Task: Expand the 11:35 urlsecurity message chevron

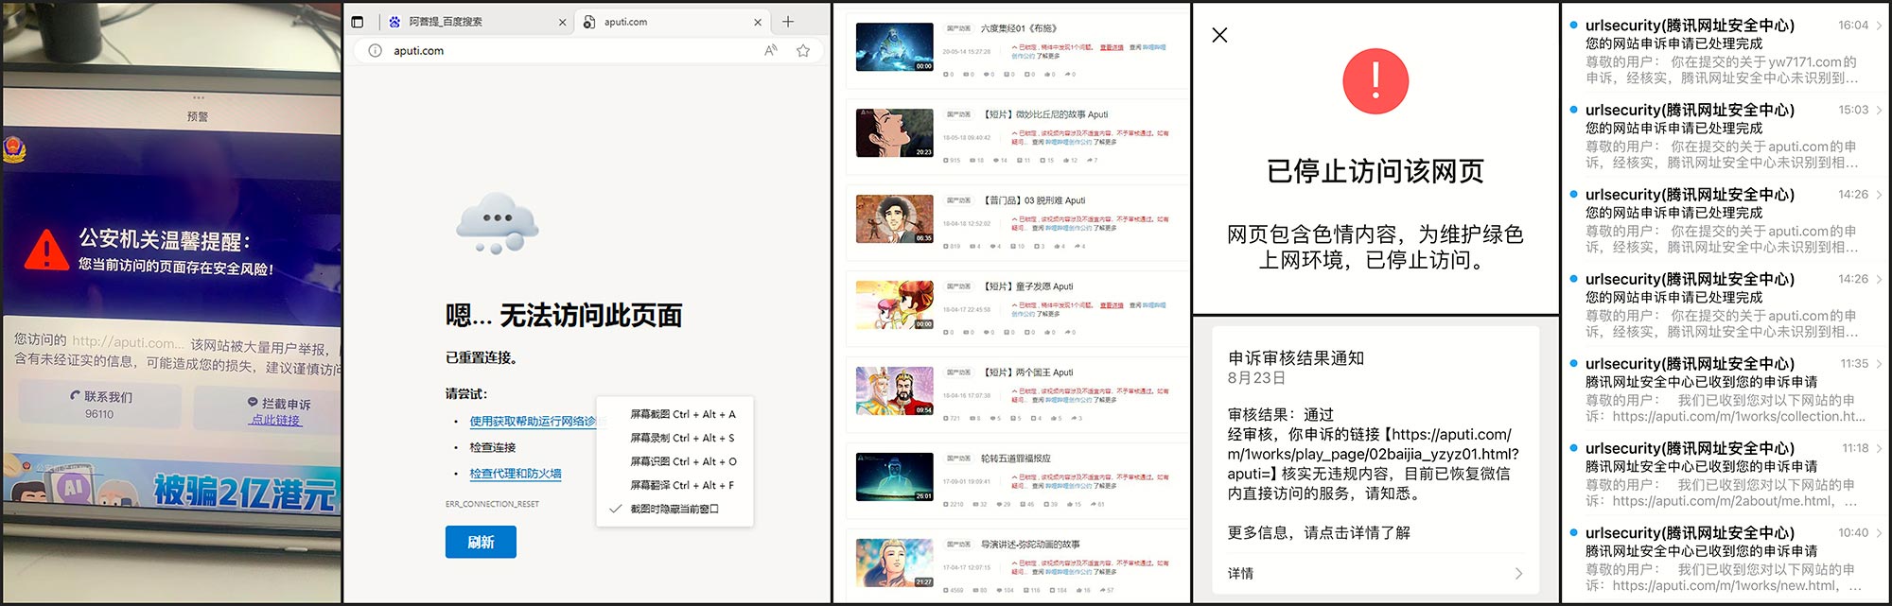Action: pyautogui.click(x=1879, y=364)
